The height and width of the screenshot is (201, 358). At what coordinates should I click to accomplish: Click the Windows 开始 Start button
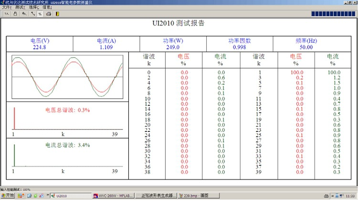pos(8,196)
